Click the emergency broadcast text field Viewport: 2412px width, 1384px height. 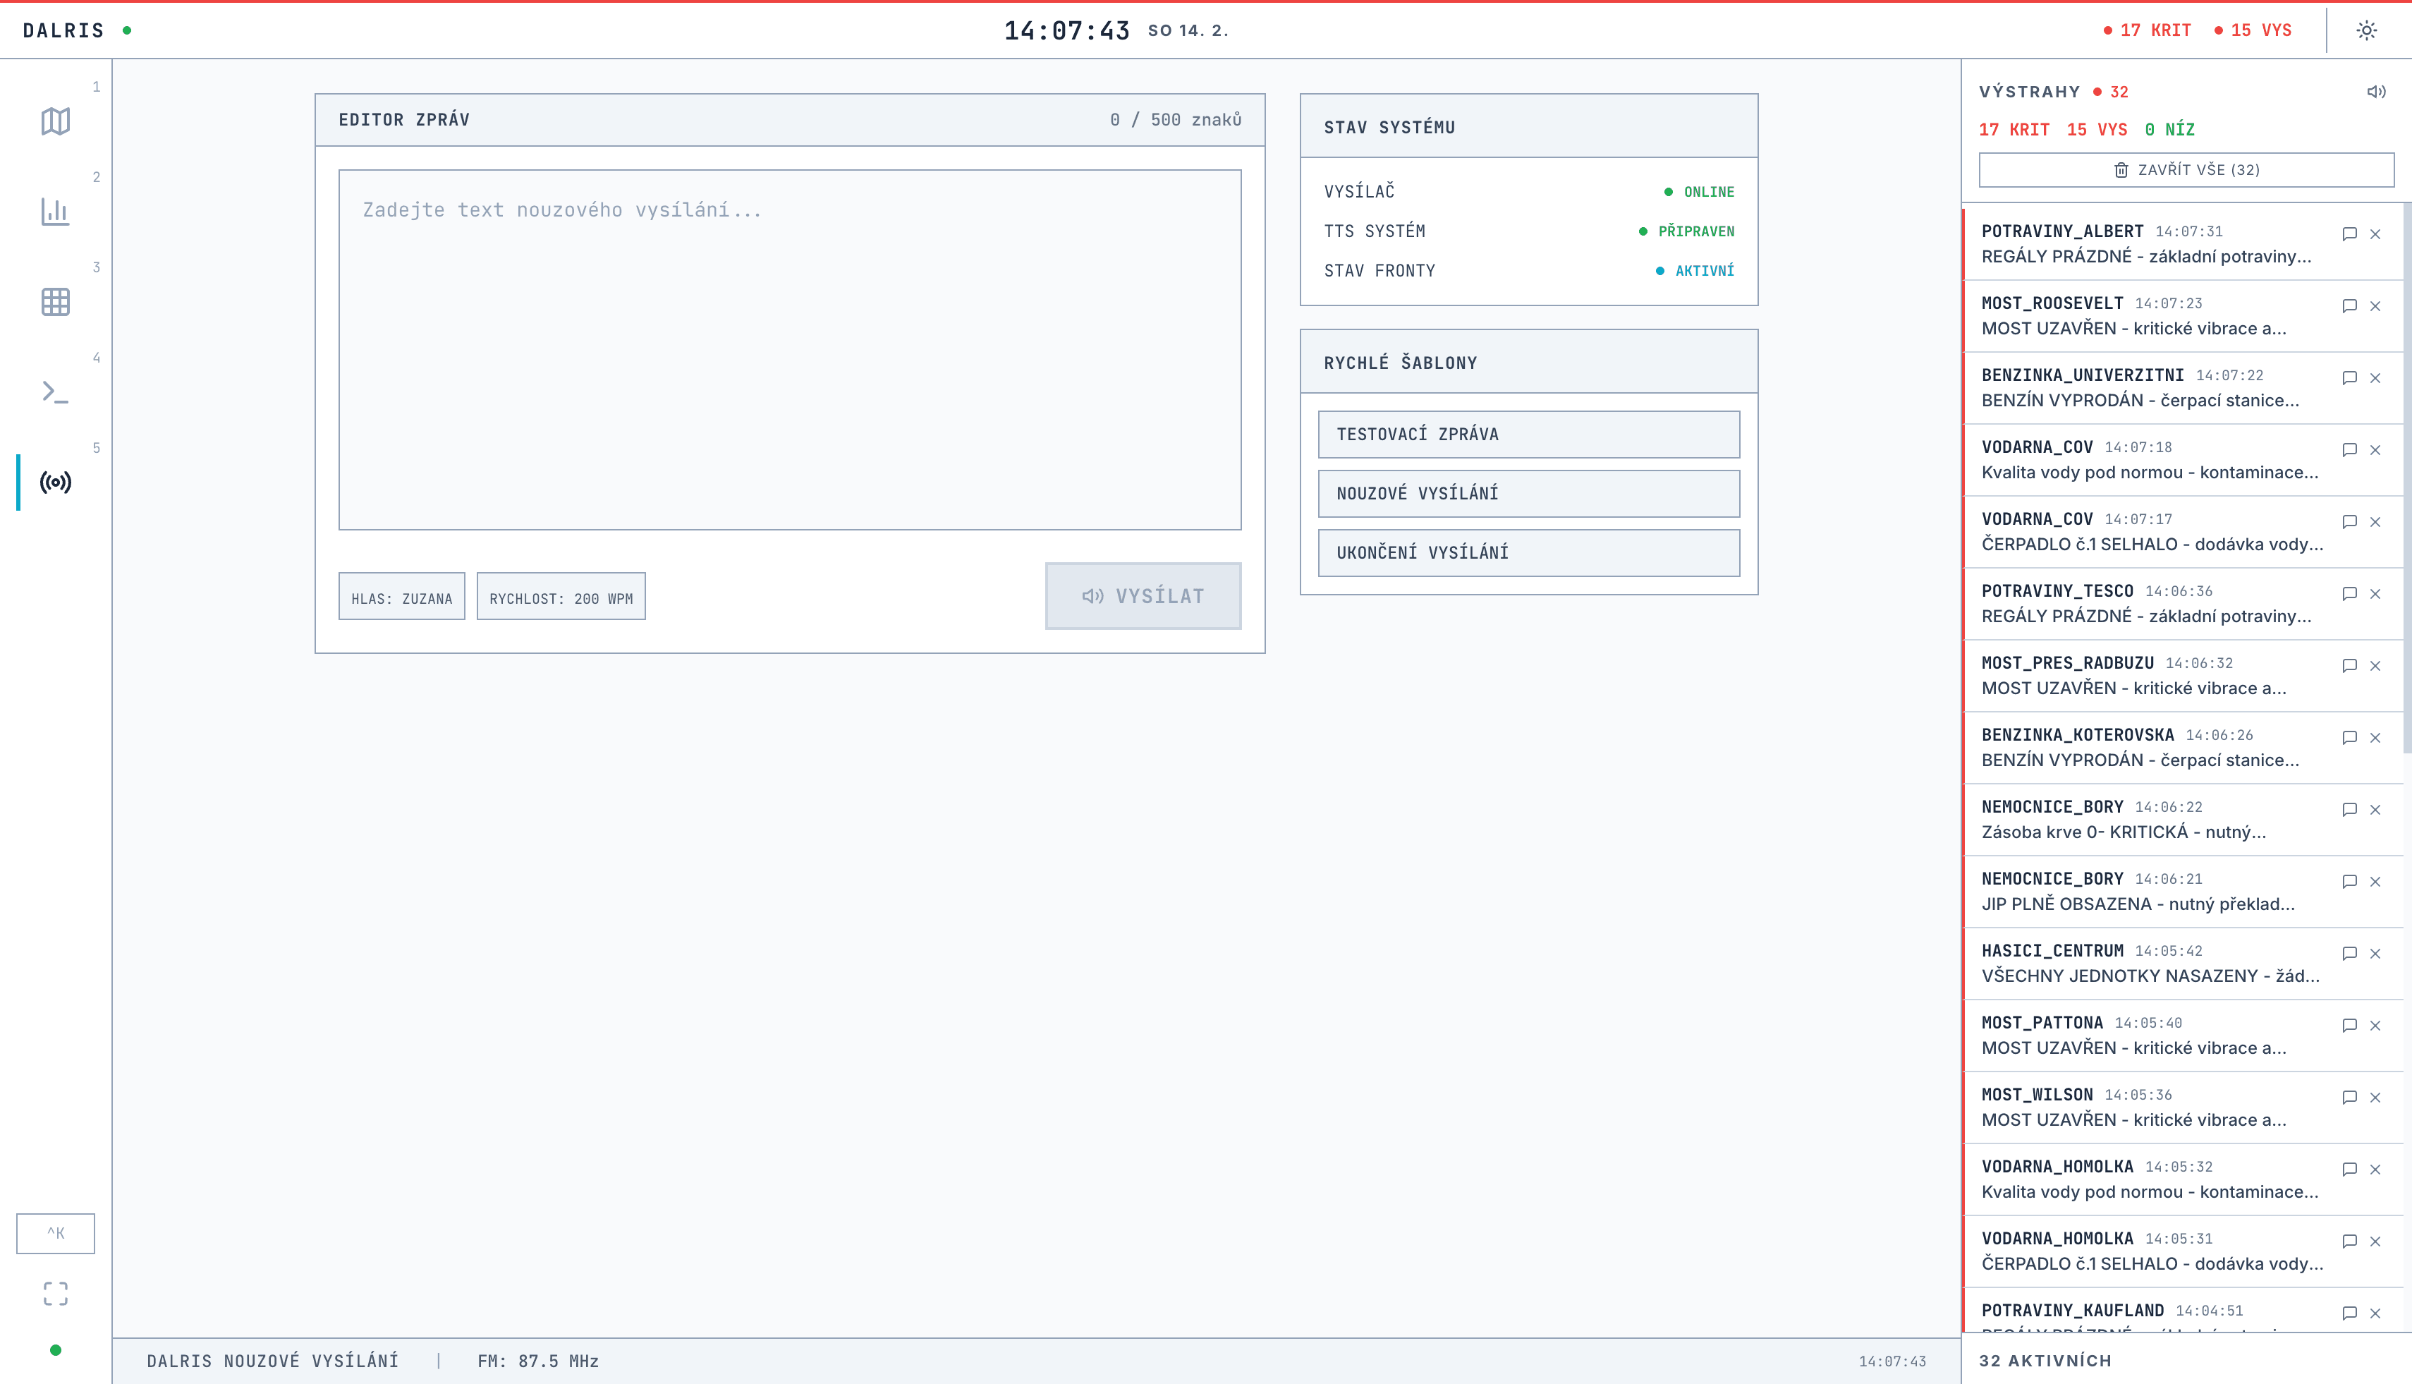tap(788, 349)
